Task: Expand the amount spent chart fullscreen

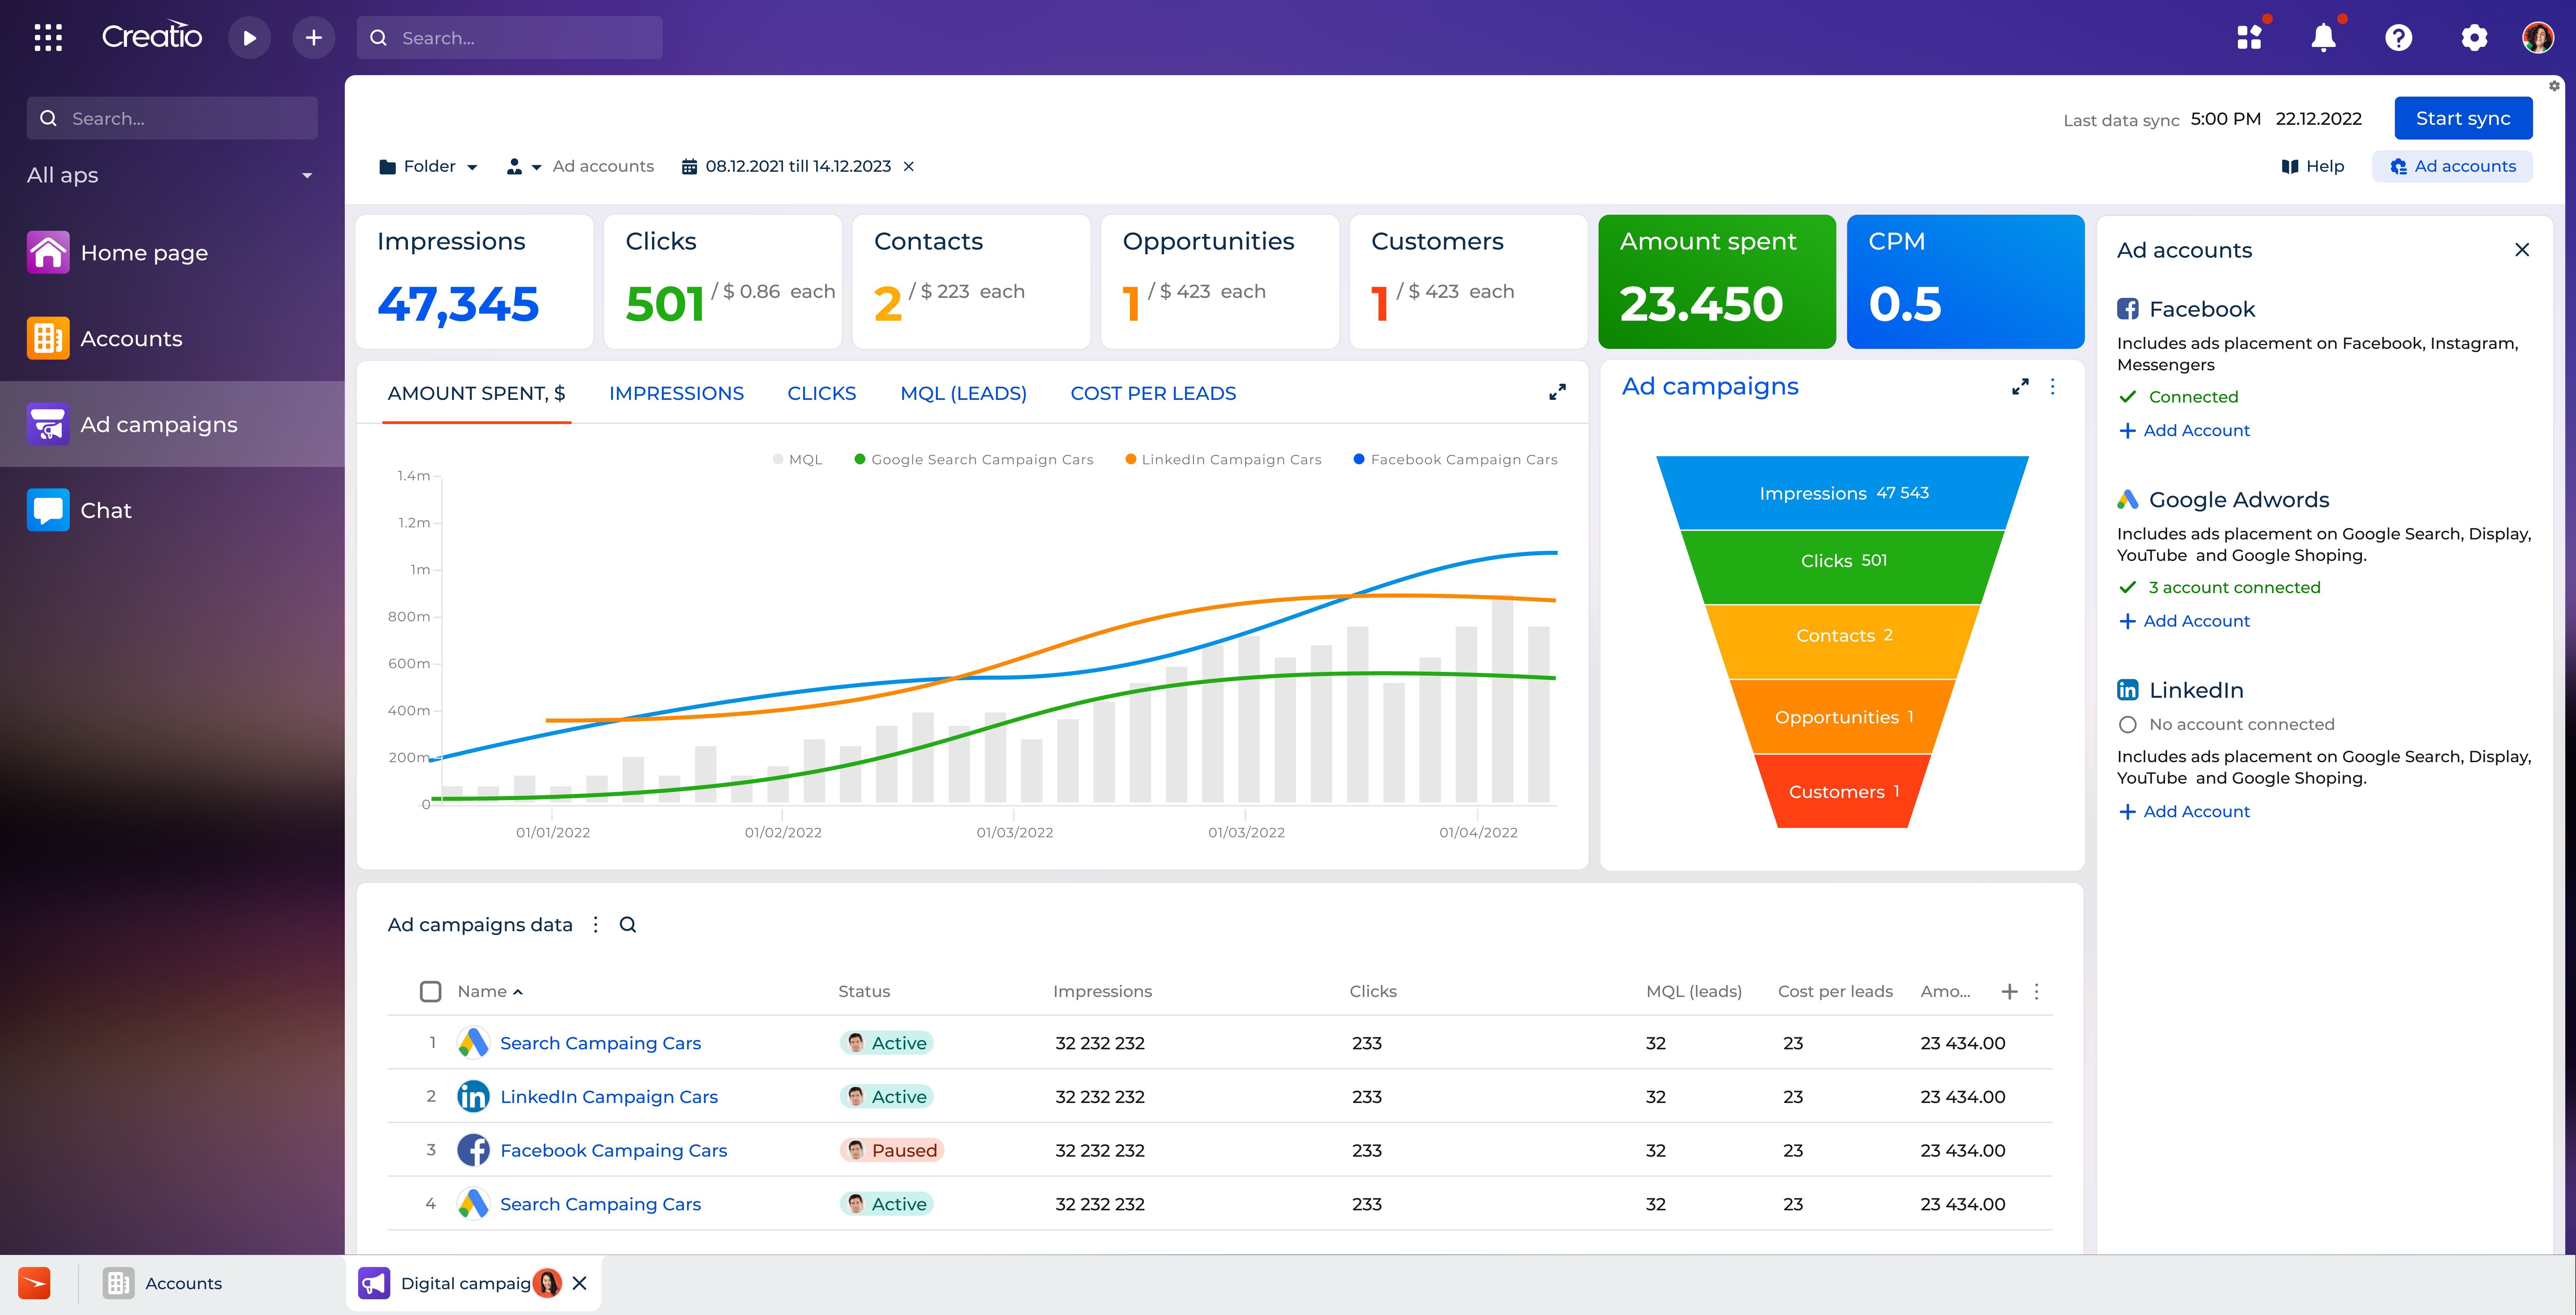Action: click(x=1557, y=392)
